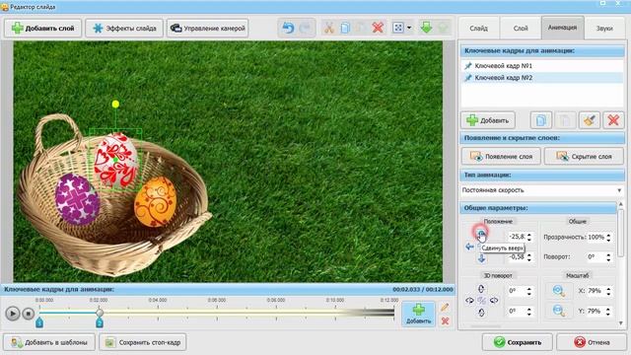Image resolution: width=631 pixels, height=355 pixels.
Task: Delete keyframe with red X in panel
Action: click(x=613, y=120)
